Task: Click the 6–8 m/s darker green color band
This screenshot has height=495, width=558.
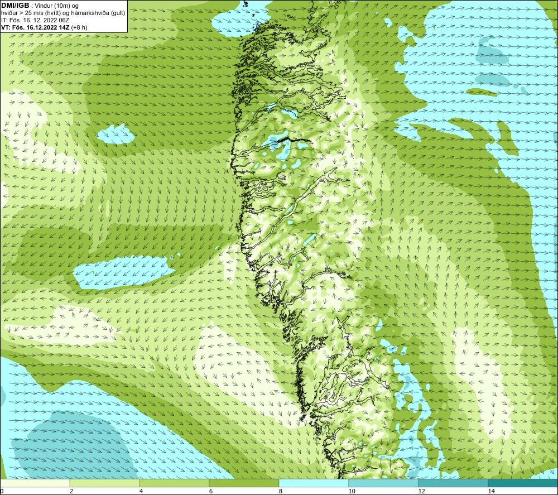Action: point(244,483)
